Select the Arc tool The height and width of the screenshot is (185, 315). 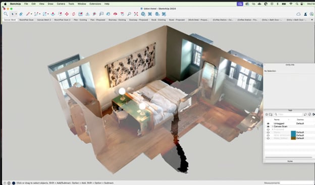click(36, 14)
